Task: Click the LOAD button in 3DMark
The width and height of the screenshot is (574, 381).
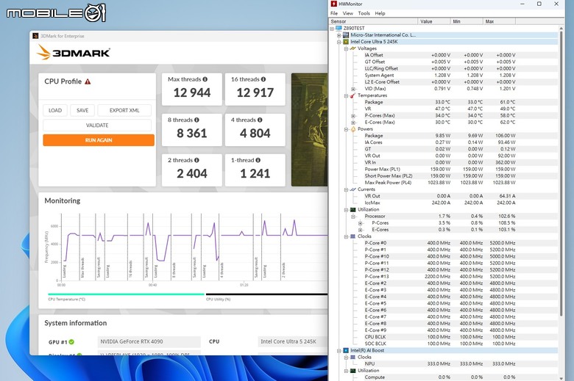Action: click(x=55, y=110)
